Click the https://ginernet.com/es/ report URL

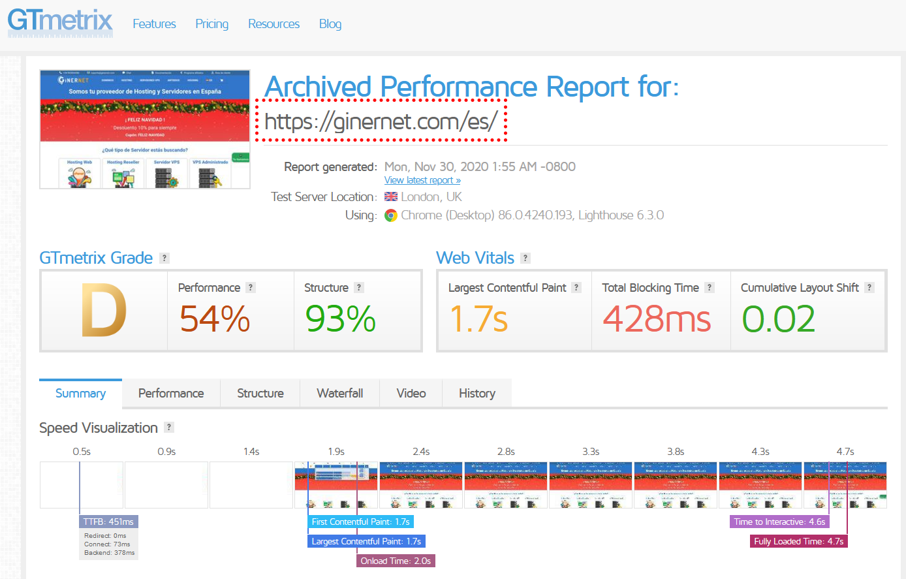[381, 121]
